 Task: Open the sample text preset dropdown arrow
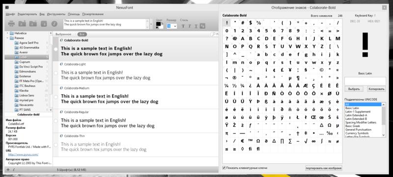[x=151, y=24]
